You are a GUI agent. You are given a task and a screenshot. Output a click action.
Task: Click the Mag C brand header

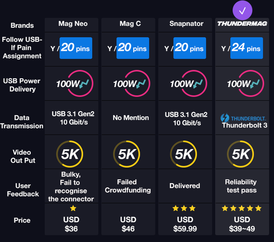pos(130,24)
